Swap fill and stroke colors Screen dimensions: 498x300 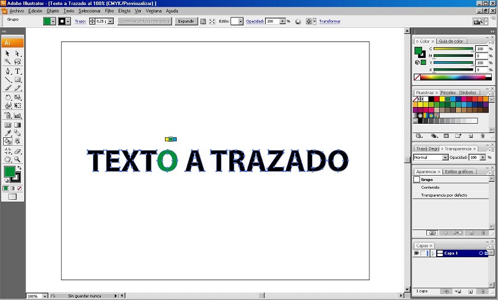pos(19,168)
